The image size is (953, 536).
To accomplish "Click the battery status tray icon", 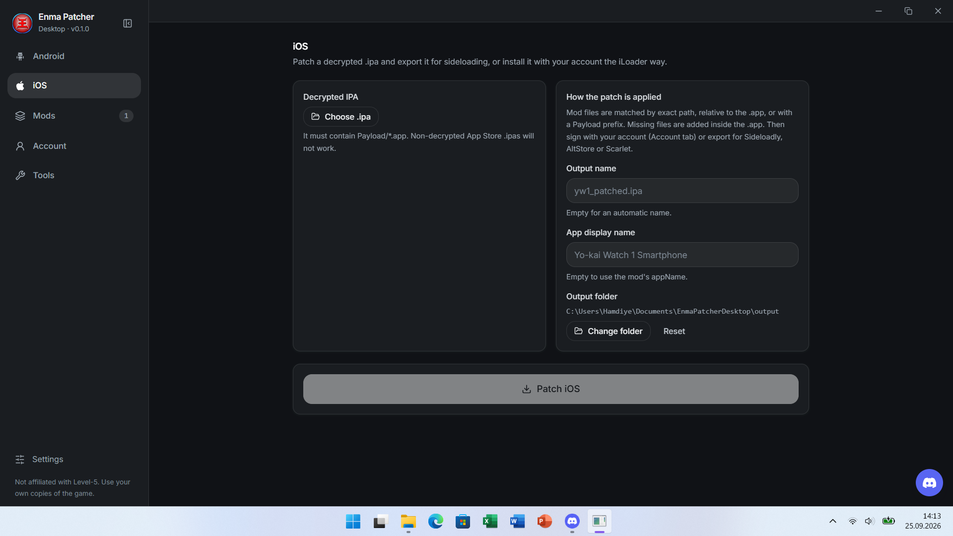I will [888, 521].
